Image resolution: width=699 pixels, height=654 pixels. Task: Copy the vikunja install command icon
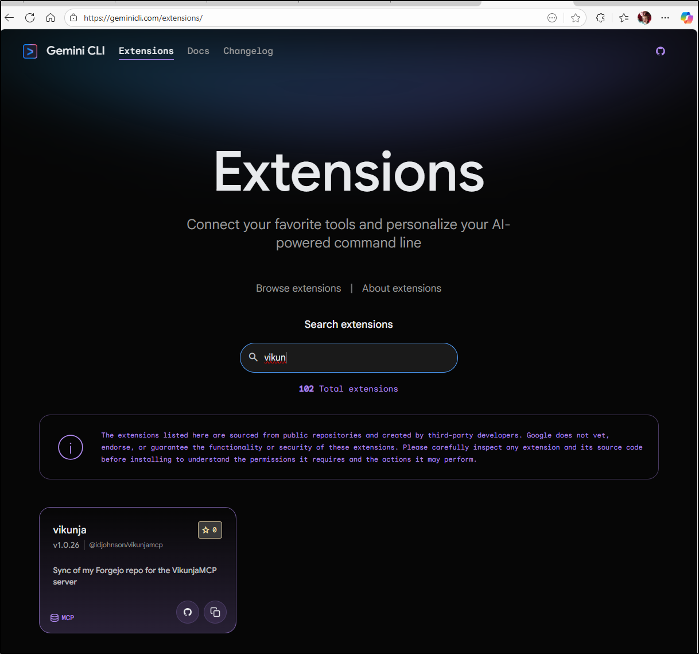[x=215, y=612]
